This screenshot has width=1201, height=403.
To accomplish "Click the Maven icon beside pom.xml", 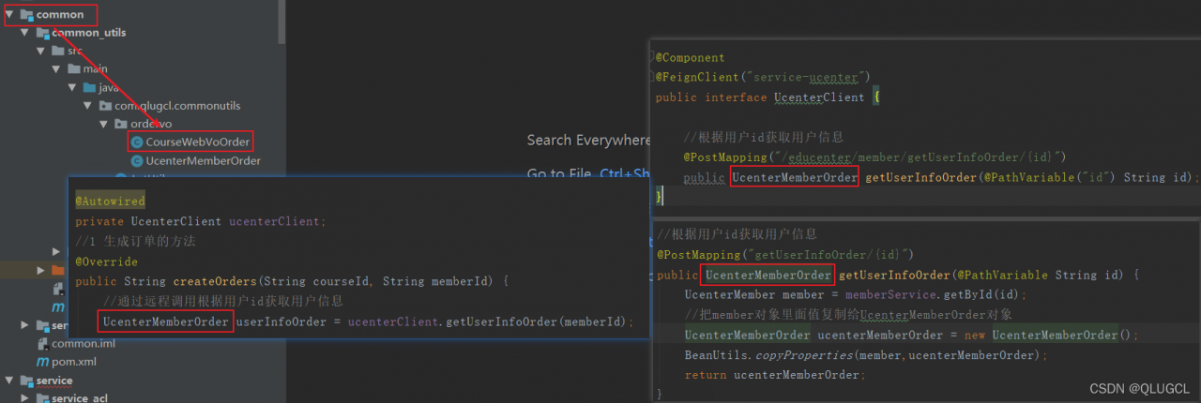I will coord(42,362).
